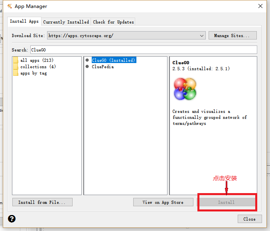Image resolution: width=270 pixels, height=231 pixels.
Task: Click the bullet icon beside ClueGO
Action: pos(87,60)
